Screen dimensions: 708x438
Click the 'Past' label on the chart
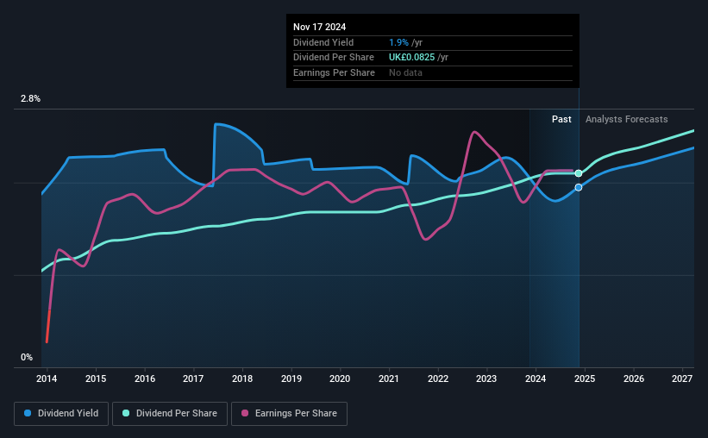561,119
